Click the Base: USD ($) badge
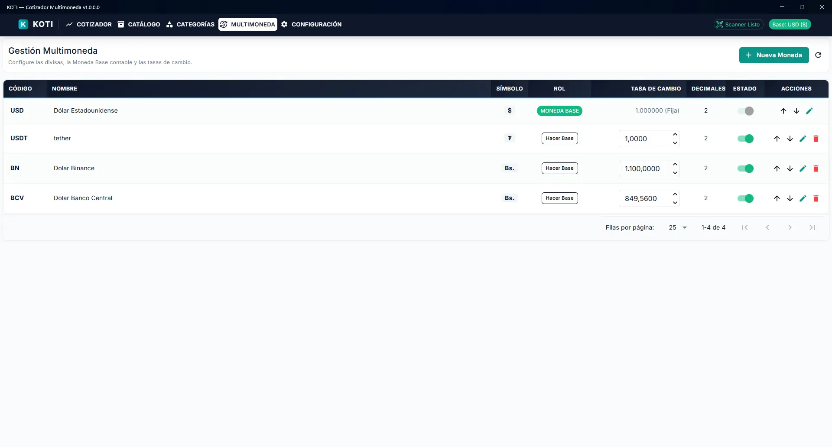 click(x=790, y=25)
